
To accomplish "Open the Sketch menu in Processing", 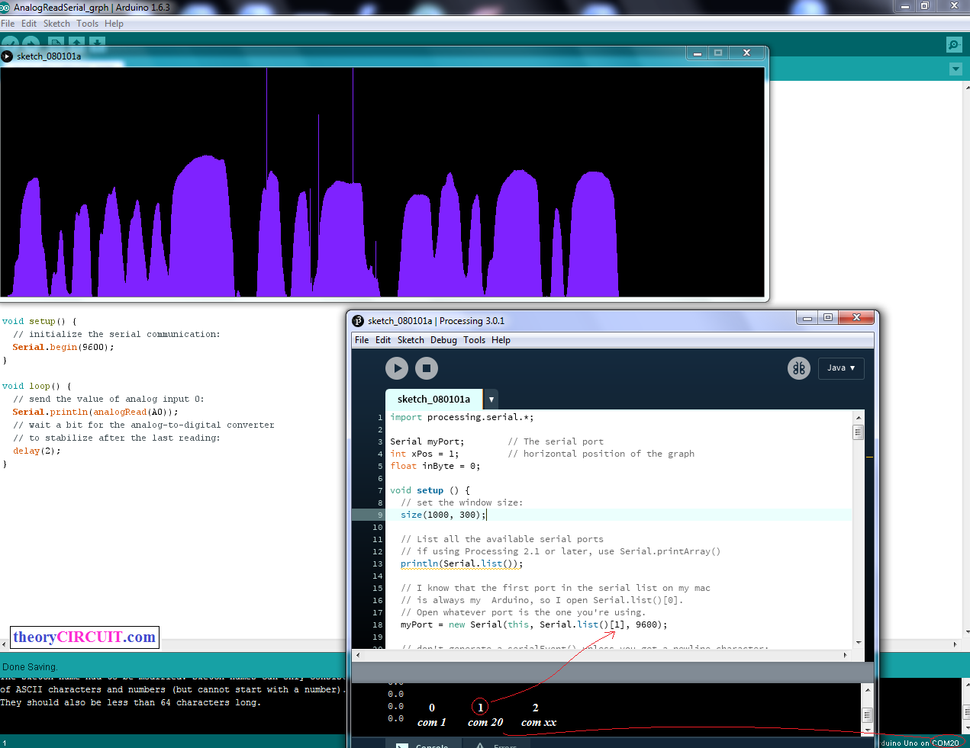I will 411,340.
